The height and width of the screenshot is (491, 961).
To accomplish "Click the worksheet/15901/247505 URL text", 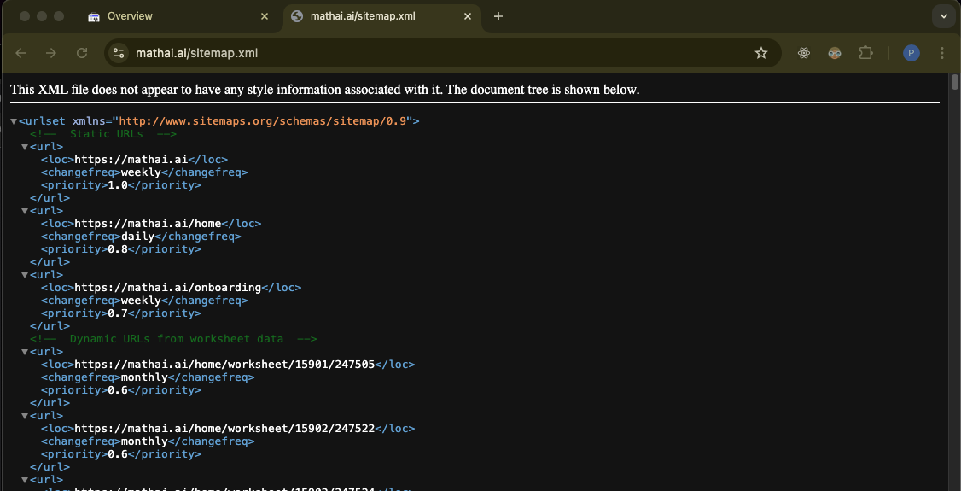I will click(224, 364).
